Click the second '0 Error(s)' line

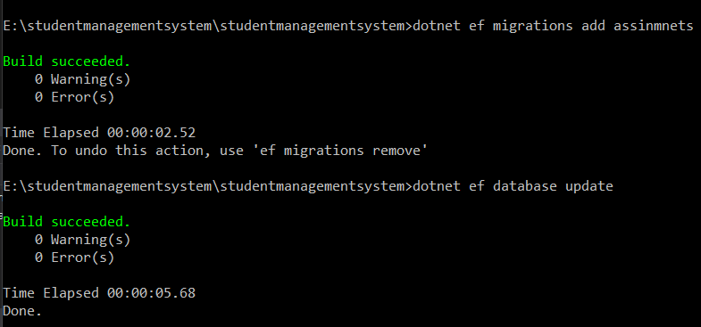tap(74, 258)
